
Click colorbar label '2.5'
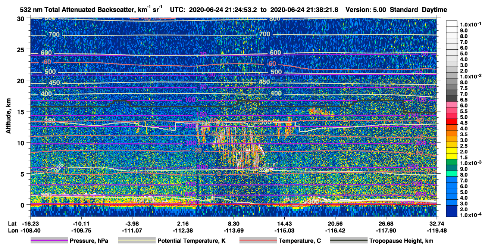coord(463,146)
